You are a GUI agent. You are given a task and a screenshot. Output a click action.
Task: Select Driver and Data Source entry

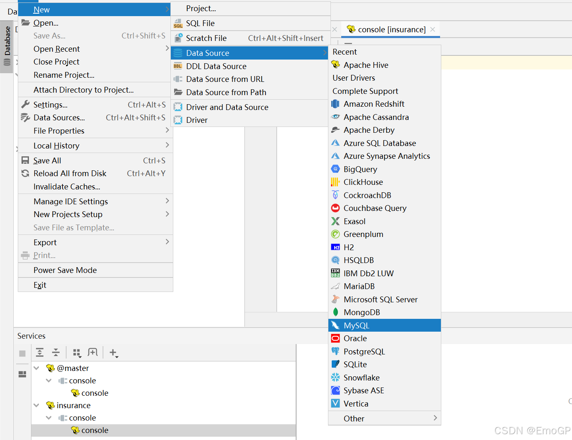click(249, 107)
